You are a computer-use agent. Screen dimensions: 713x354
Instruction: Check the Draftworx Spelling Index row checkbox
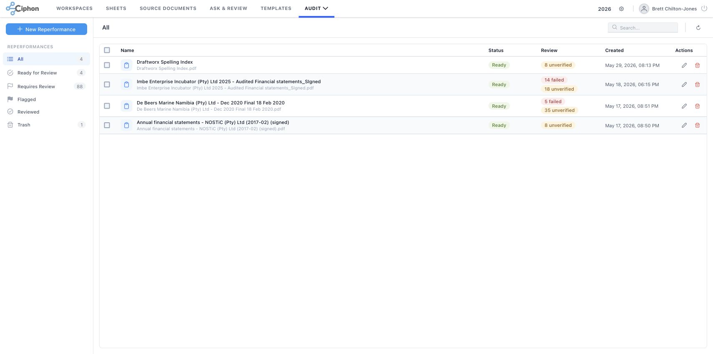[107, 65]
